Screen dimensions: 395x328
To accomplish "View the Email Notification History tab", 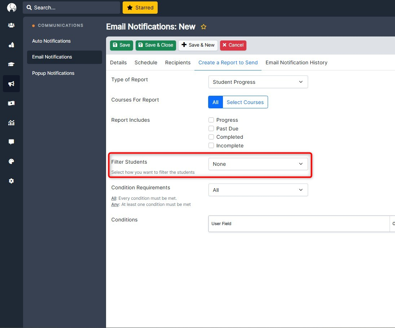I will [297, 62].
